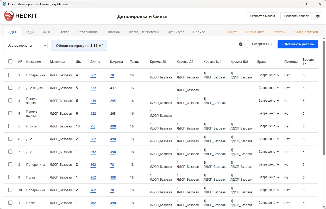The width and height of the screenshot is (326, 209).
Task: Click the Название column header
Action: coord(34,62)
